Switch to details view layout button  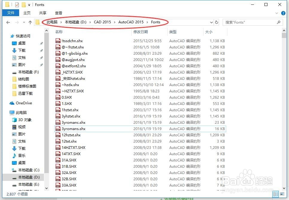[276, 194]
